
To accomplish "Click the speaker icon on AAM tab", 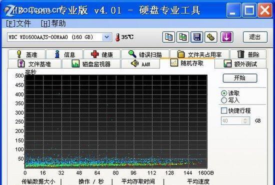I will click(134, 63).
